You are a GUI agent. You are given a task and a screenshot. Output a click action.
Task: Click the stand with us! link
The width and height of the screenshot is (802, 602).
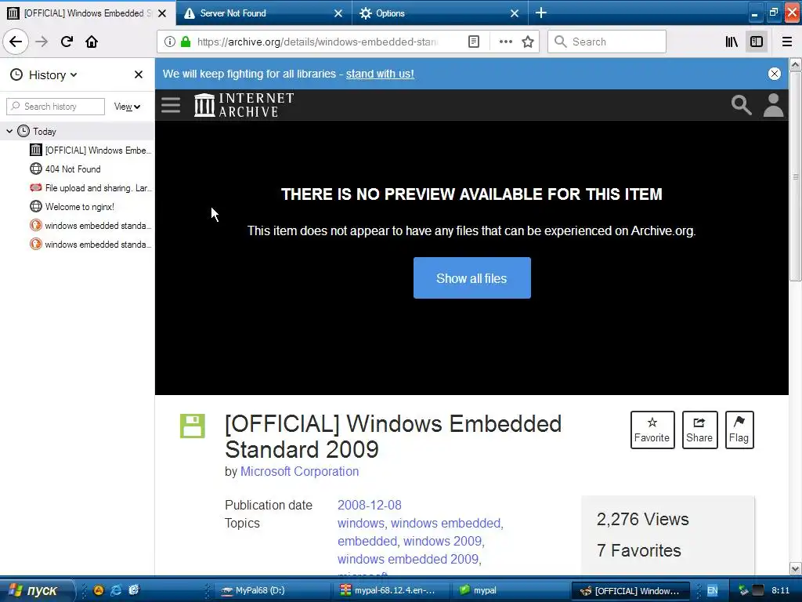380,74
